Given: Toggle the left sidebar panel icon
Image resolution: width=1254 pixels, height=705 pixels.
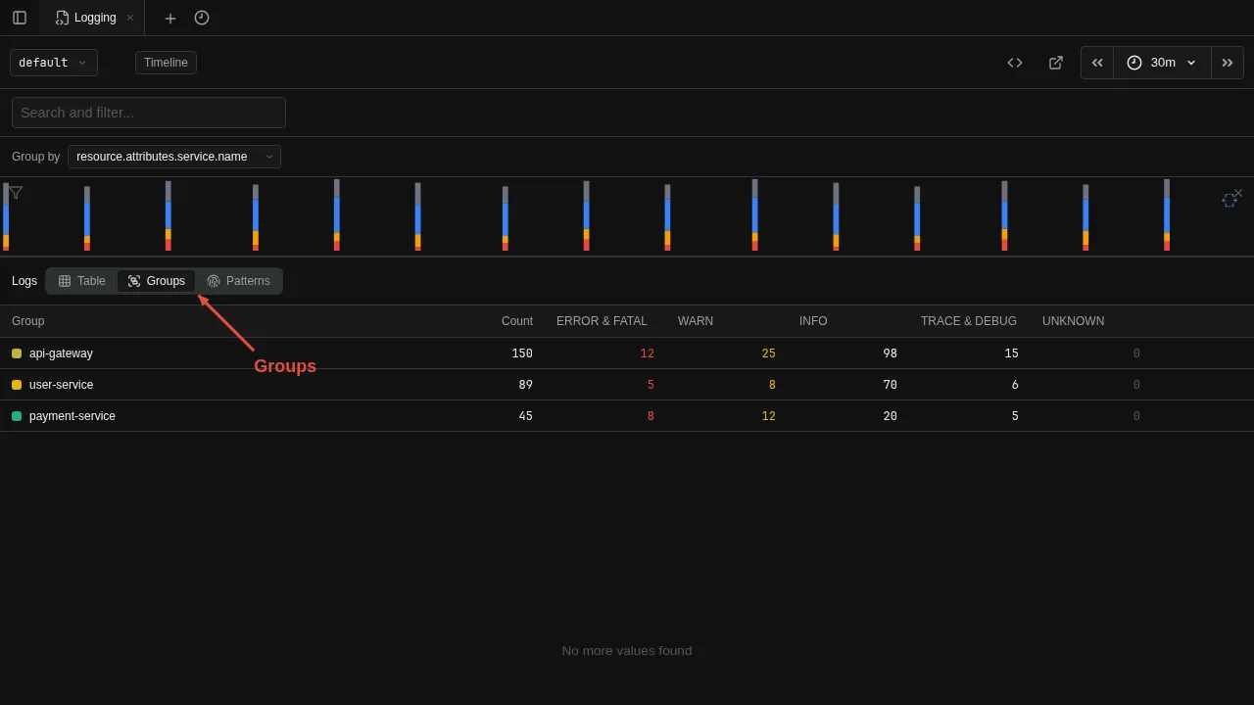Looking at the screenshot, I should [x=20, y=18].
